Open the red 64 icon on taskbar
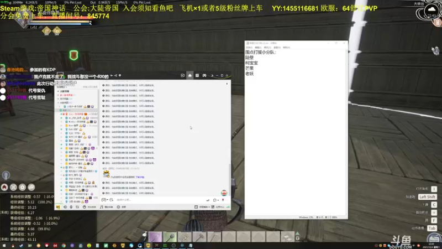Viewport: 442px width, 249px height. [55, 246]
